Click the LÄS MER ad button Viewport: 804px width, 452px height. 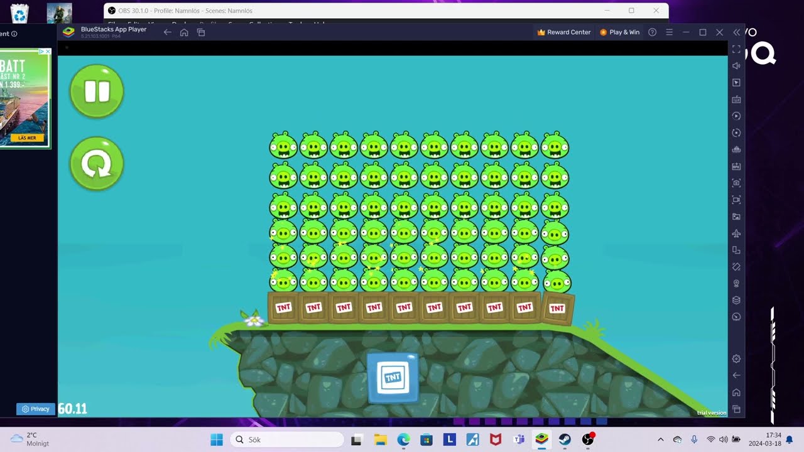[27, 137]
